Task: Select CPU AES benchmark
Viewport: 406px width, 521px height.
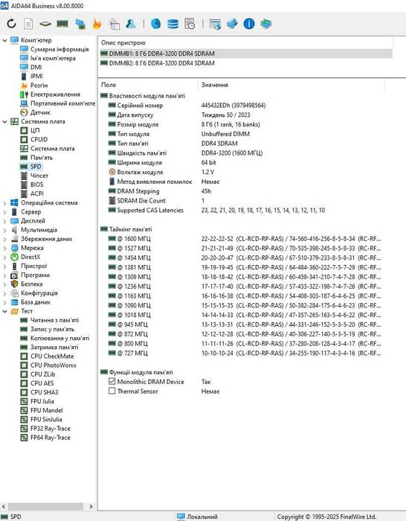Action: [x=42, y=383]
